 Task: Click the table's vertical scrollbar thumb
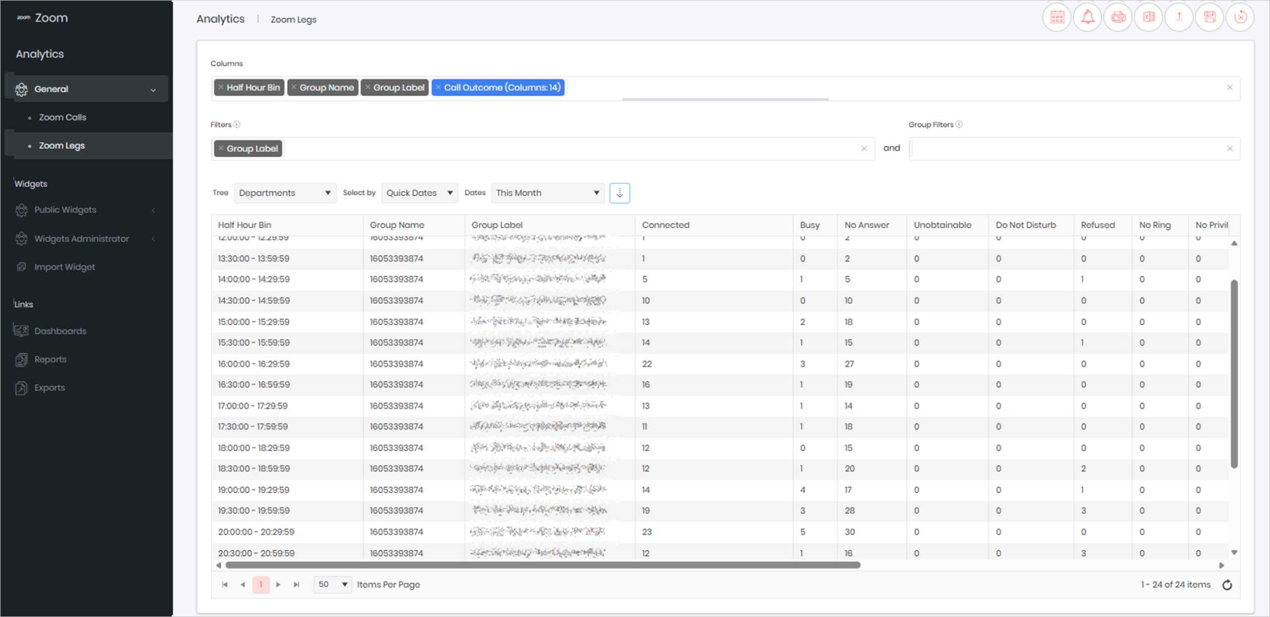point(1234,374)
